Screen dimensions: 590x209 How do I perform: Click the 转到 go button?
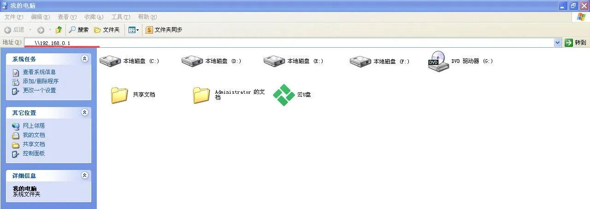click(576, 42)
